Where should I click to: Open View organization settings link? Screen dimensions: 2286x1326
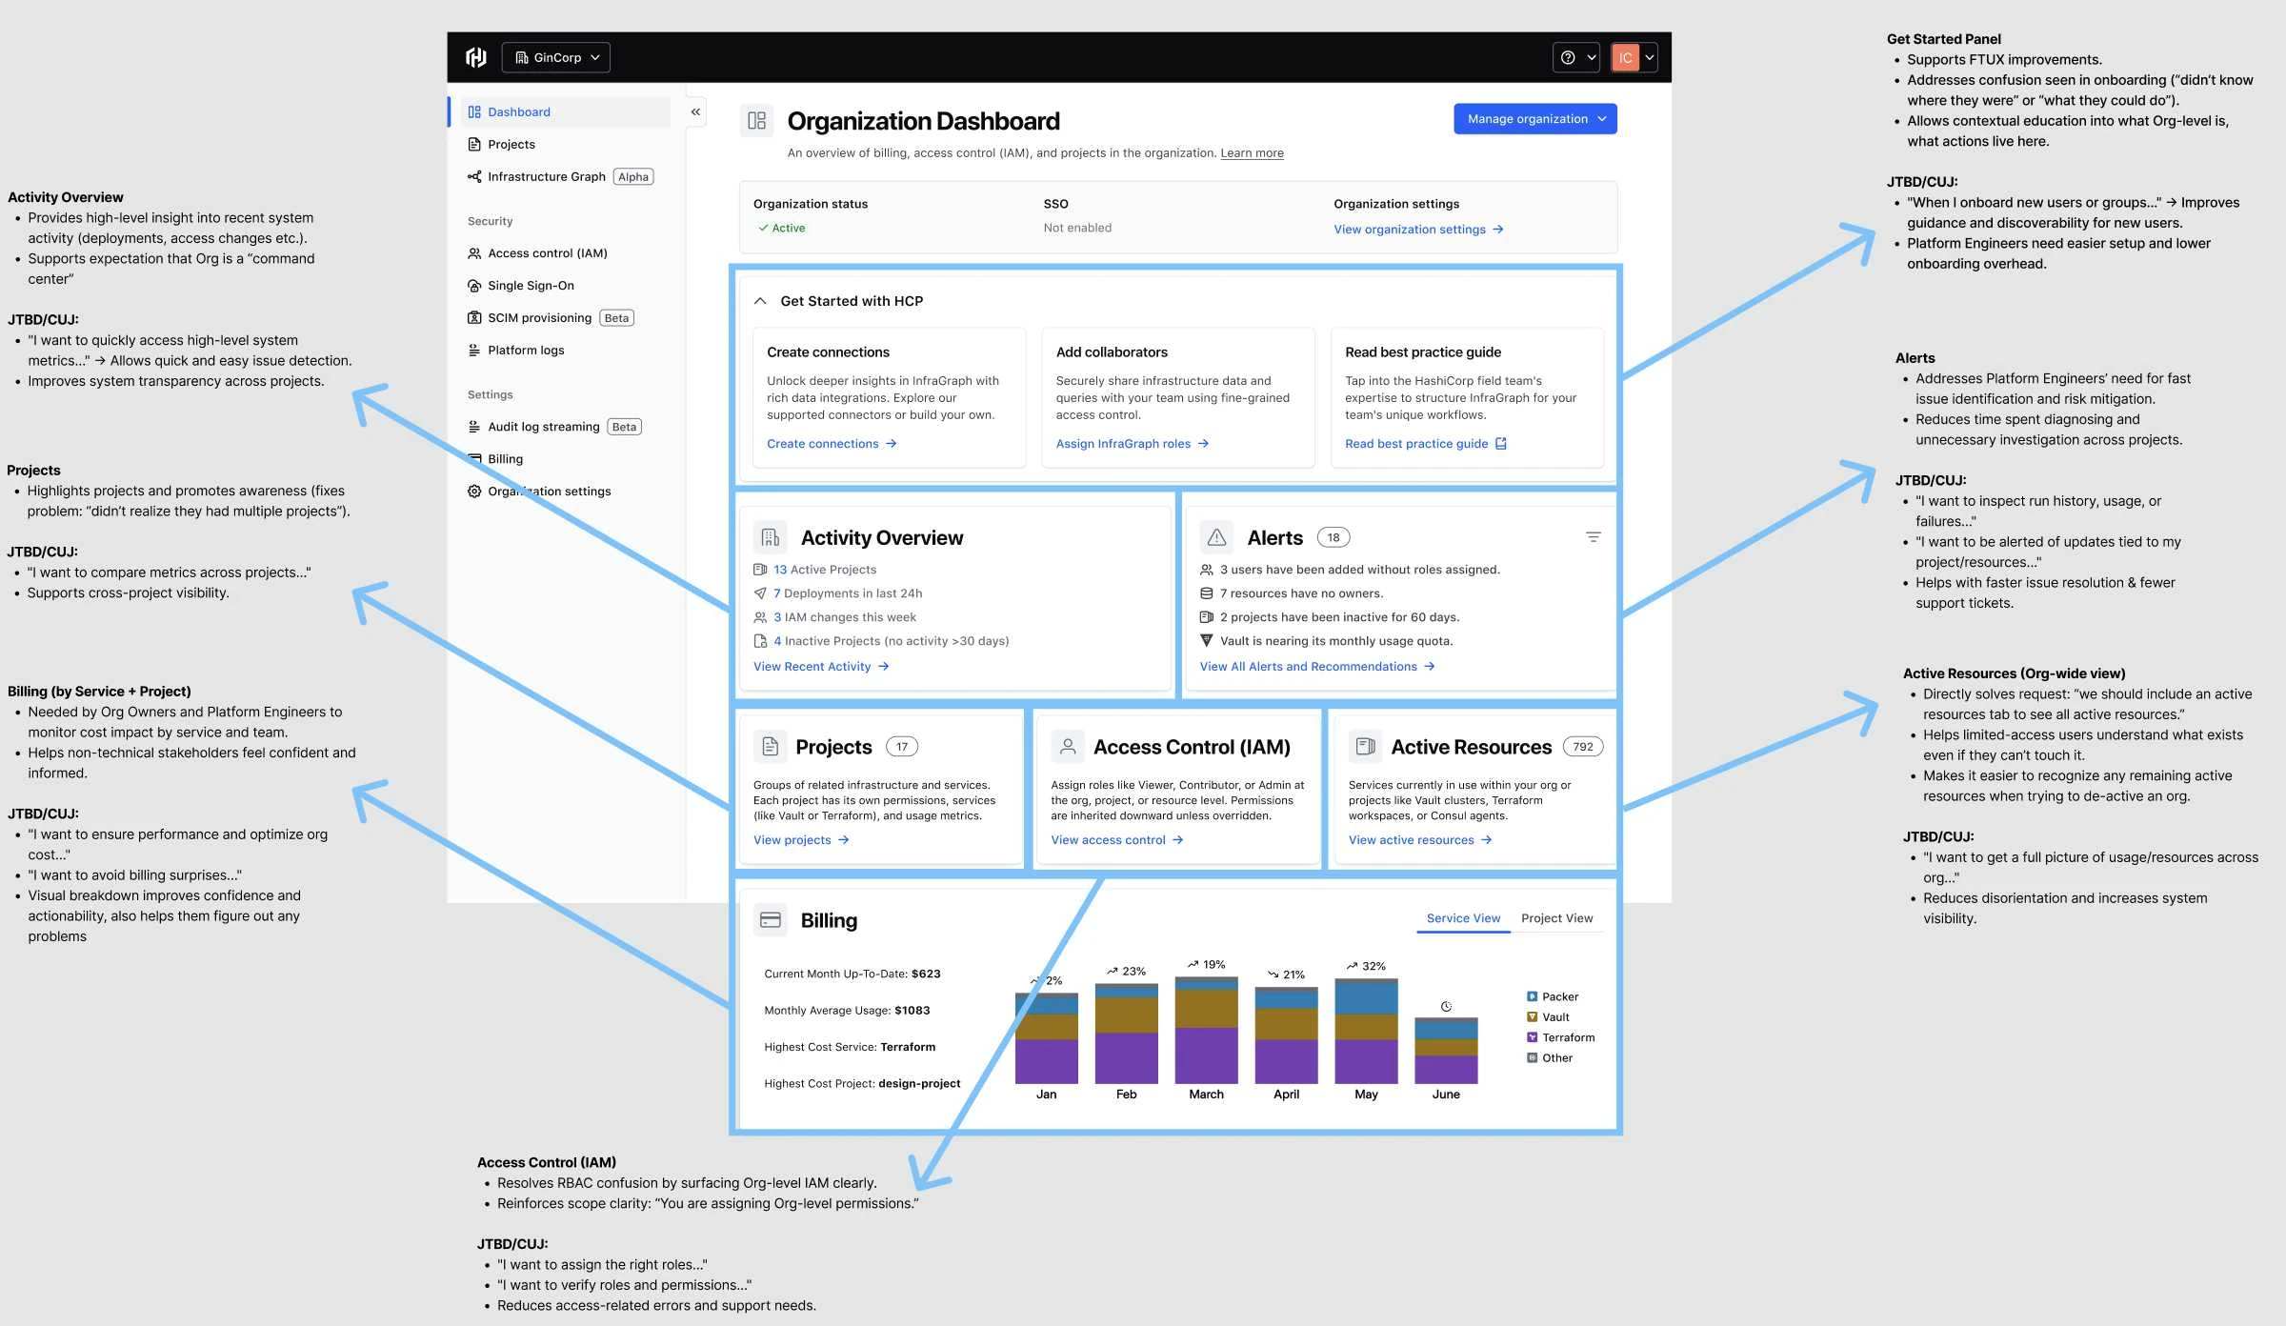point(1418,229)
